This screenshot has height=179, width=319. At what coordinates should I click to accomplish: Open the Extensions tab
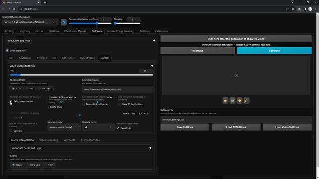pos(161,31)
